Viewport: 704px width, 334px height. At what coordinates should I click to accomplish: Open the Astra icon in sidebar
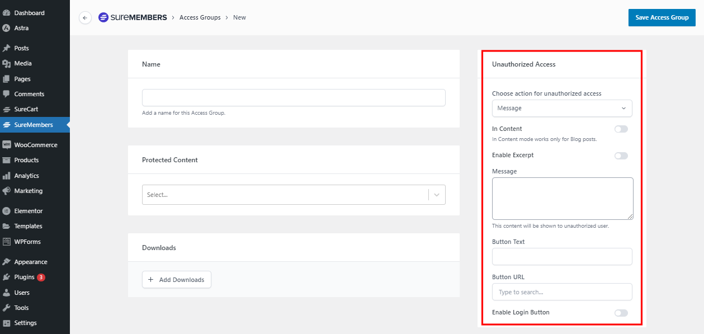[7, 28]
